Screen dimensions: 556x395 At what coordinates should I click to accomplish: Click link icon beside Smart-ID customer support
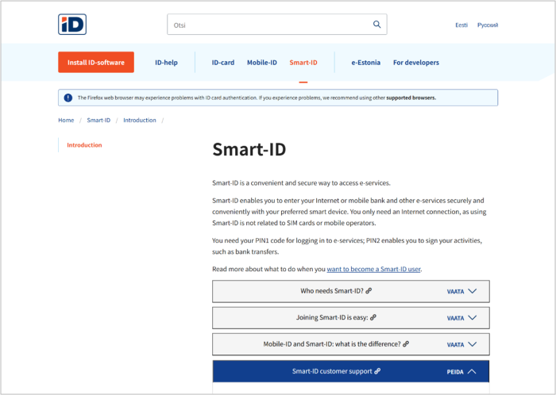(378, 371)
